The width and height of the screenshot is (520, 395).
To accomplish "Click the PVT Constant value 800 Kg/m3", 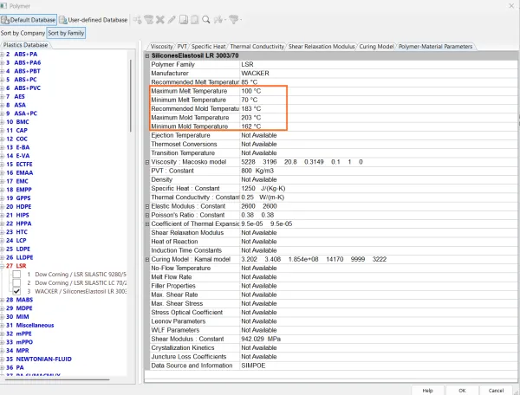I will pyautogui.click(x=257, y=171).
